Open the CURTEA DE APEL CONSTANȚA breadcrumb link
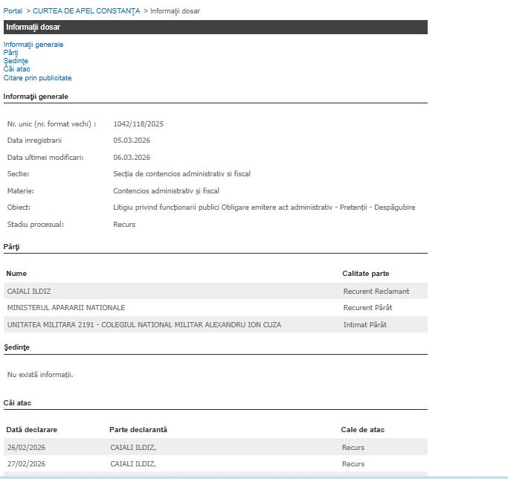Image resolution: width=508 pixels, height=479 pixels. click(x=86, y=11)
